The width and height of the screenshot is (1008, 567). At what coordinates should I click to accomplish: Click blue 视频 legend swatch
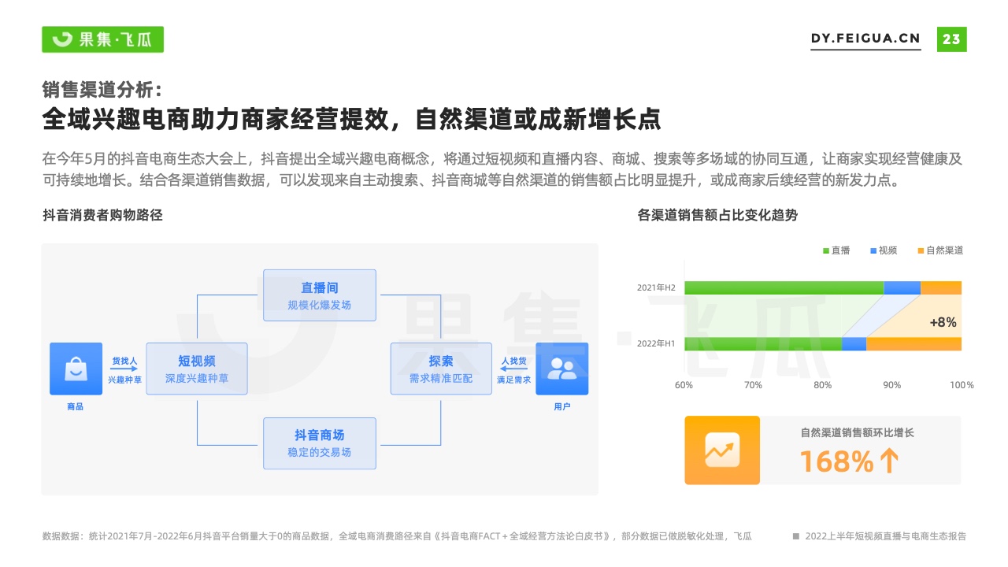point(873,250)
